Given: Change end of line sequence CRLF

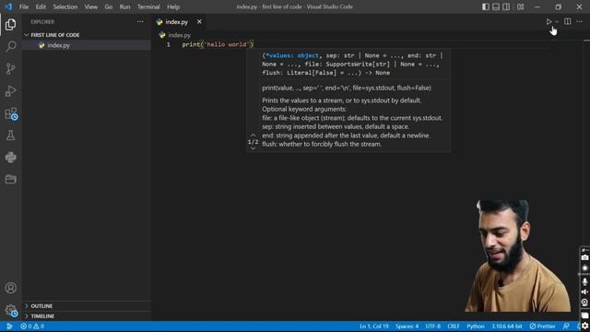Looking at the screenshot, I should (454, 326).
